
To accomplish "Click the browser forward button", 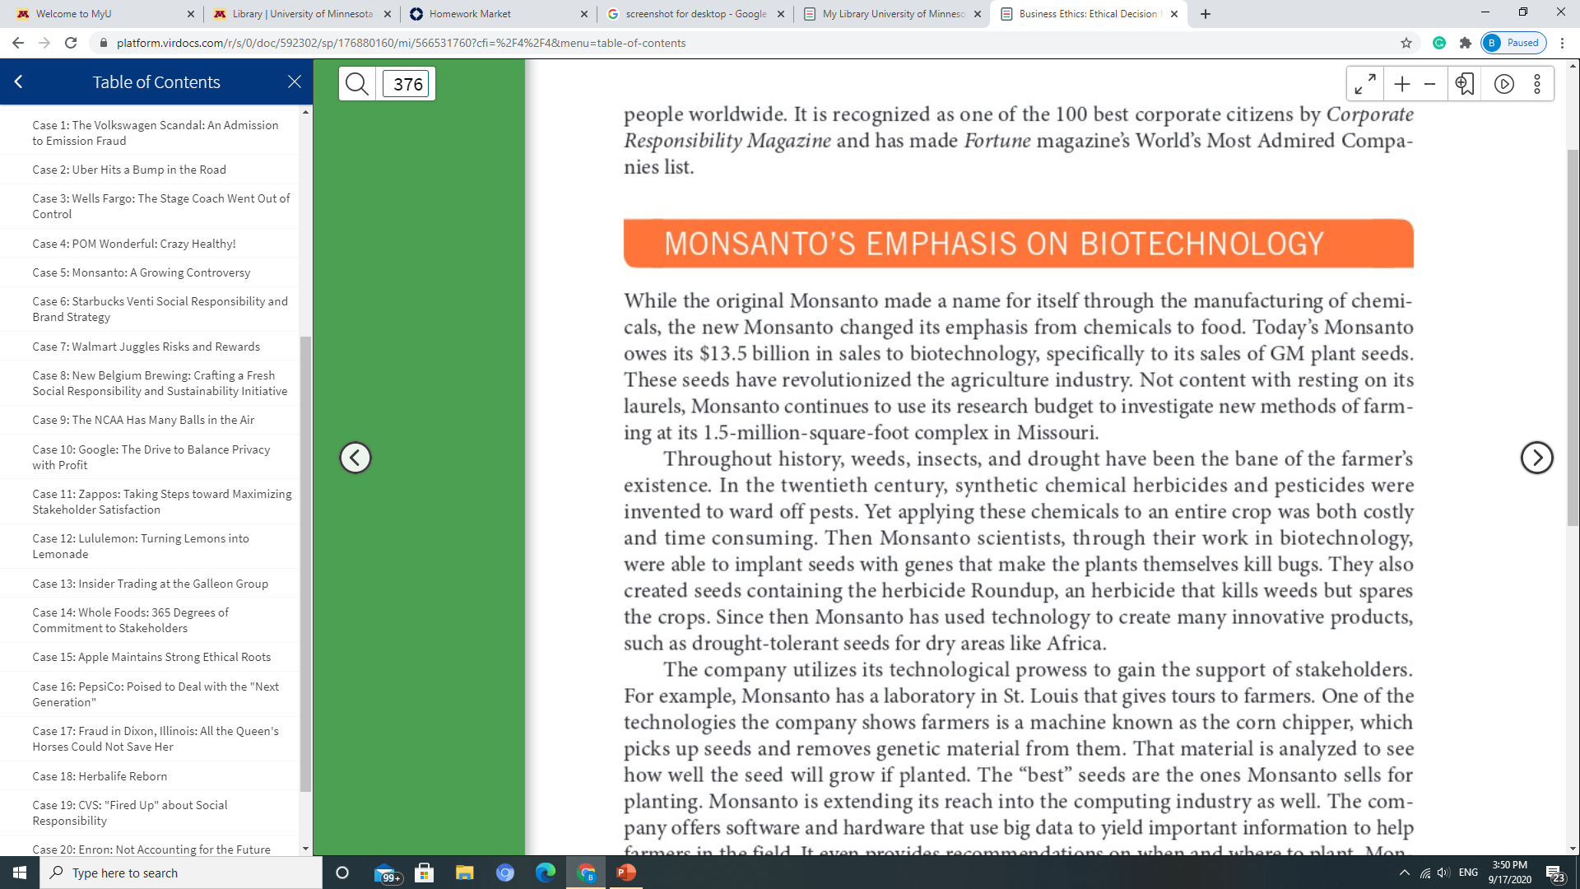I will coord(44,43).
